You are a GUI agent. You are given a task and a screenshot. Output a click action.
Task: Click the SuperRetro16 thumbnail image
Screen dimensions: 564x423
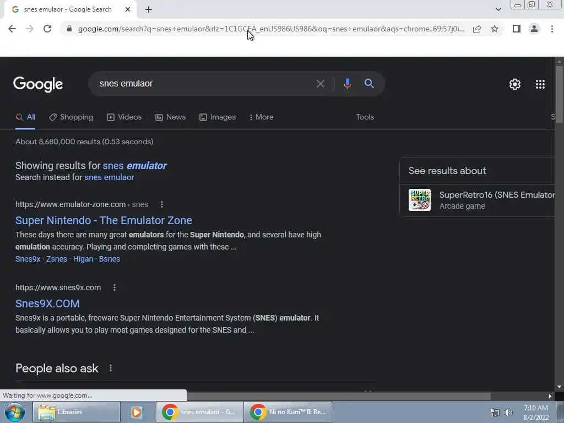(x=419, y=200)
